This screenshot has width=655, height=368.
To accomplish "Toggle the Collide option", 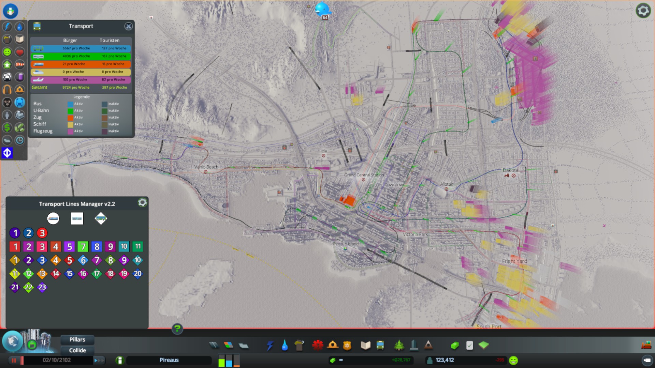I will 77,350.
